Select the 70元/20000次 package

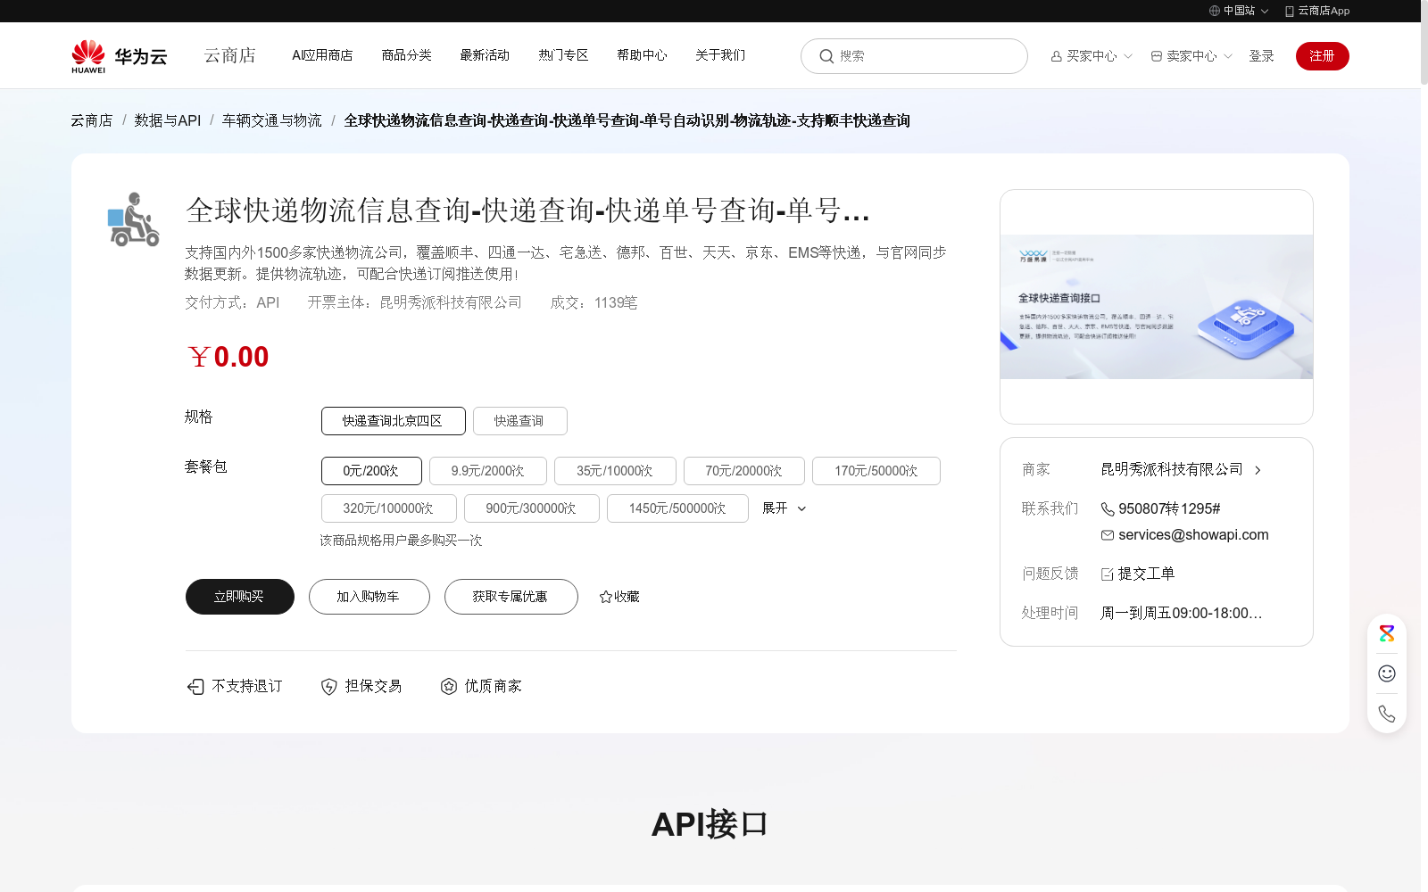[x=744, y=471]
